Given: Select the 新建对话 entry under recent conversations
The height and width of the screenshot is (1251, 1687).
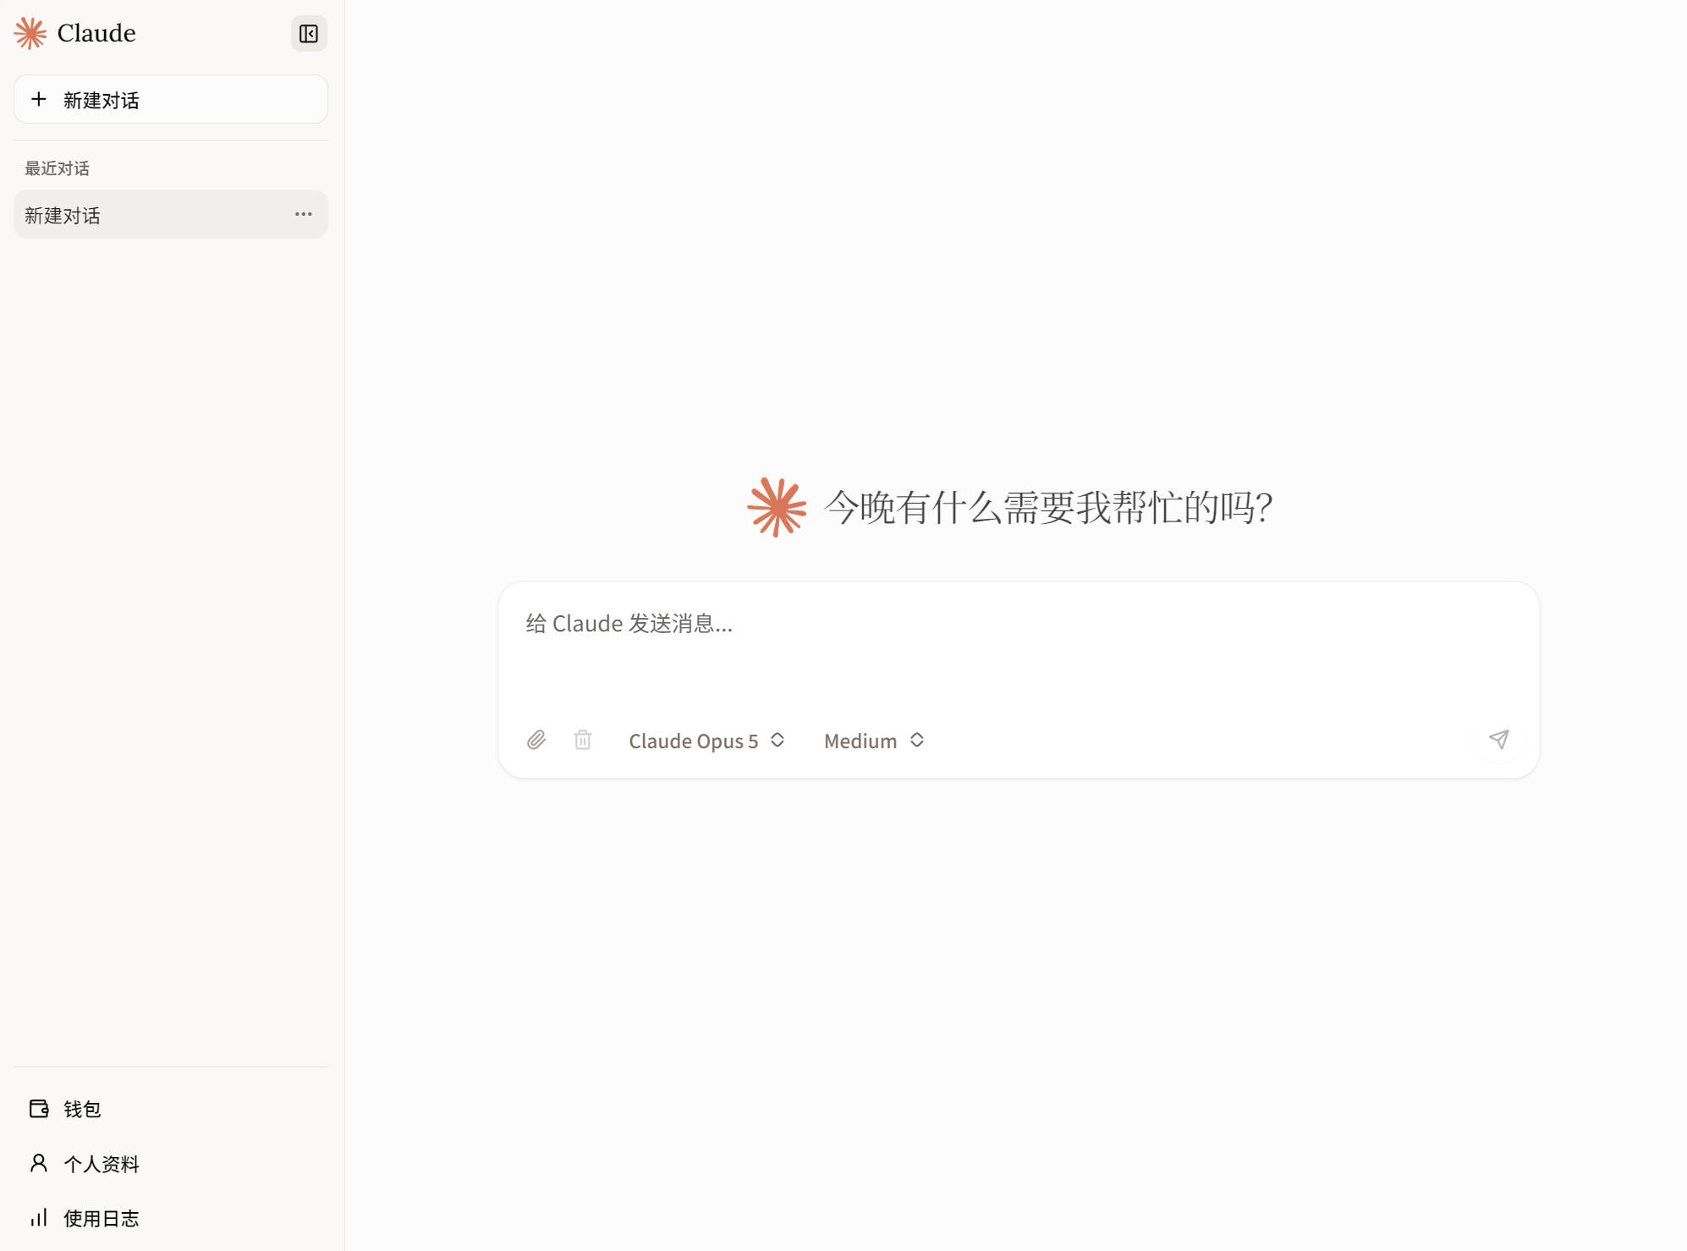Looking at the screenshot, I should 171,215.
